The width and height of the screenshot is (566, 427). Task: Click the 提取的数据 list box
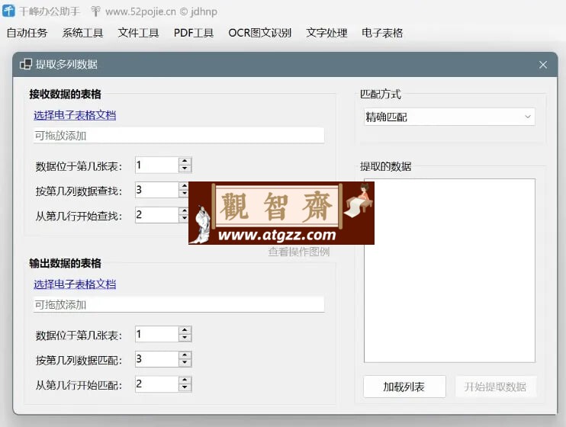[449, 271]
